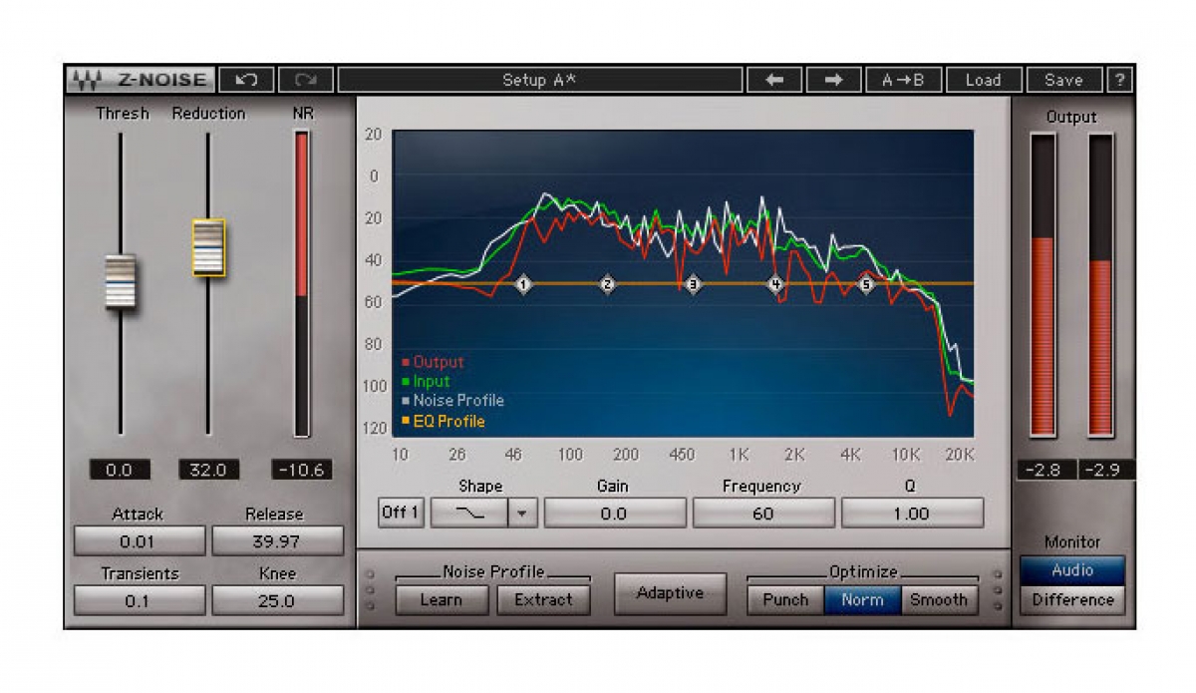Copy settings with A→B button

[902, 80]
